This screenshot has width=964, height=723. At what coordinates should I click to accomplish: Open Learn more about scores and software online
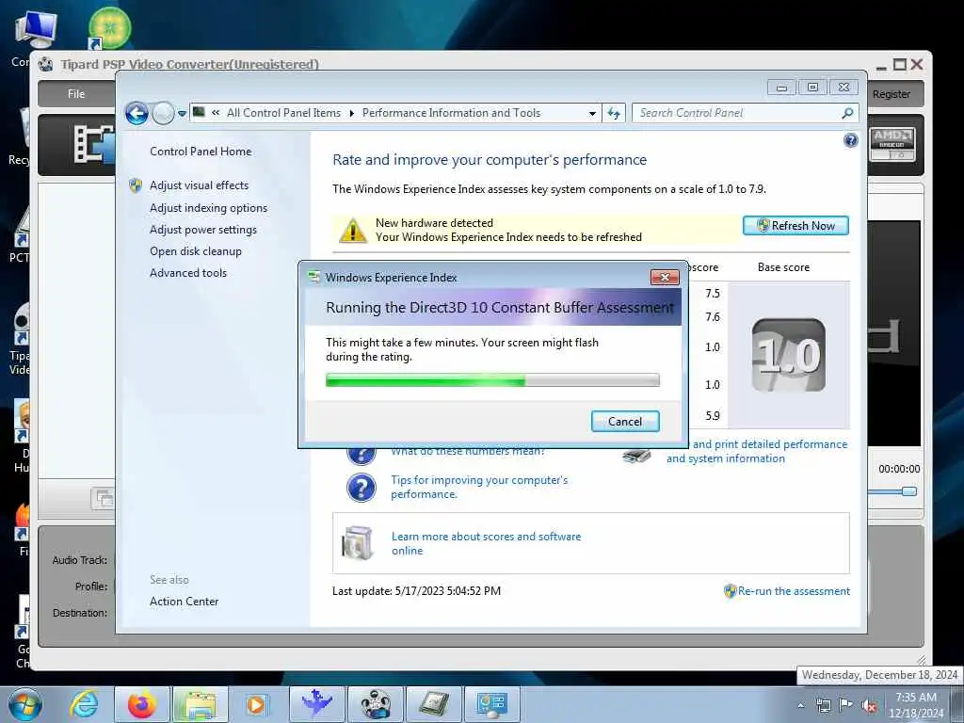[x=486, y=543]
